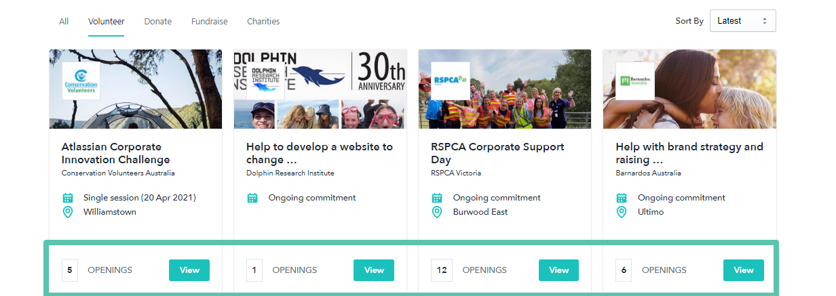Click the RSPCA logo badge
This screenshot has width=836, height=296.
click(x=451, y=81)
